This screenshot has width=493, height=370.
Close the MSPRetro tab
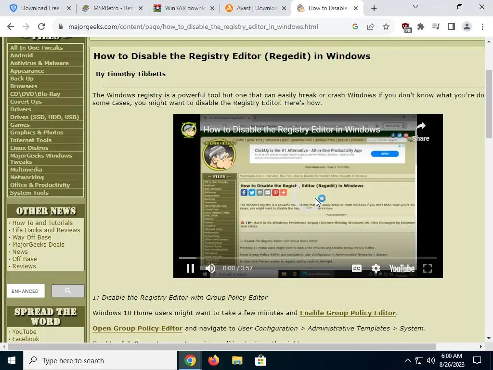[140, 9]
